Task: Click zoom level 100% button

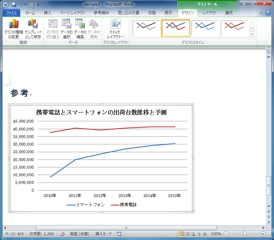Action: 216,234
